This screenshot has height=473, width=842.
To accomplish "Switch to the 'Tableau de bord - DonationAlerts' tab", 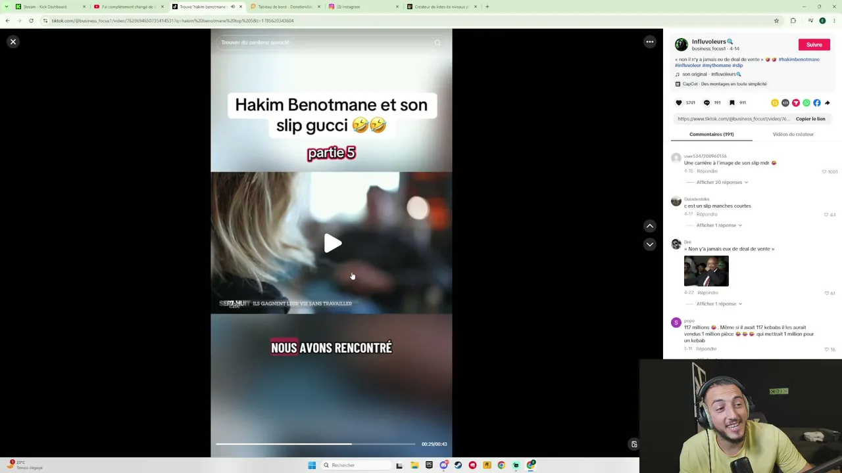I will point(285,7).
